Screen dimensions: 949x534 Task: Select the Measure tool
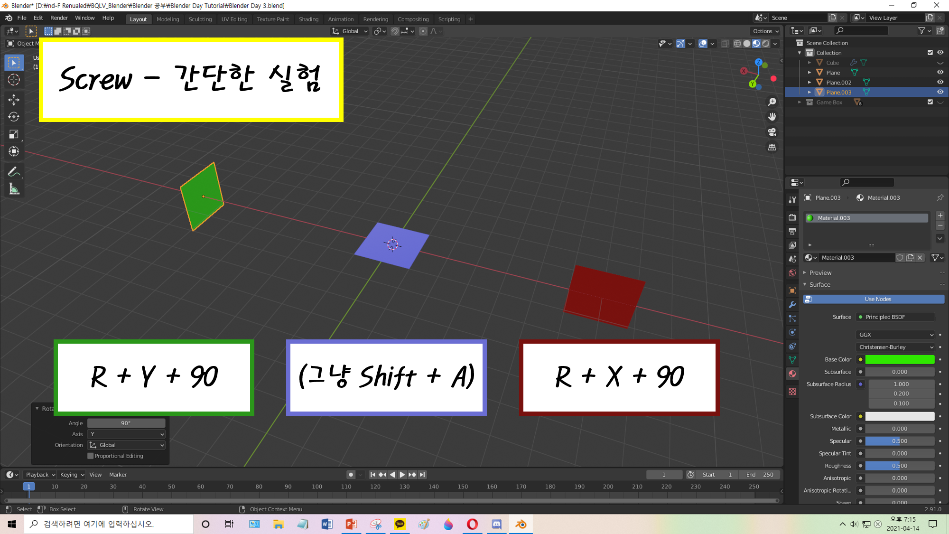(14, 189)
